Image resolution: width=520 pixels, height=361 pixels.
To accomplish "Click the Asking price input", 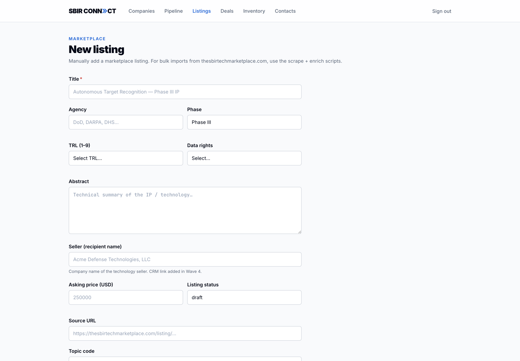I will [x=126, y=297].
